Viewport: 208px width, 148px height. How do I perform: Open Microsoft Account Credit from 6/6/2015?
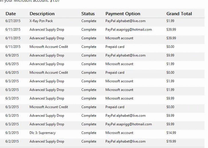(49, 73)
